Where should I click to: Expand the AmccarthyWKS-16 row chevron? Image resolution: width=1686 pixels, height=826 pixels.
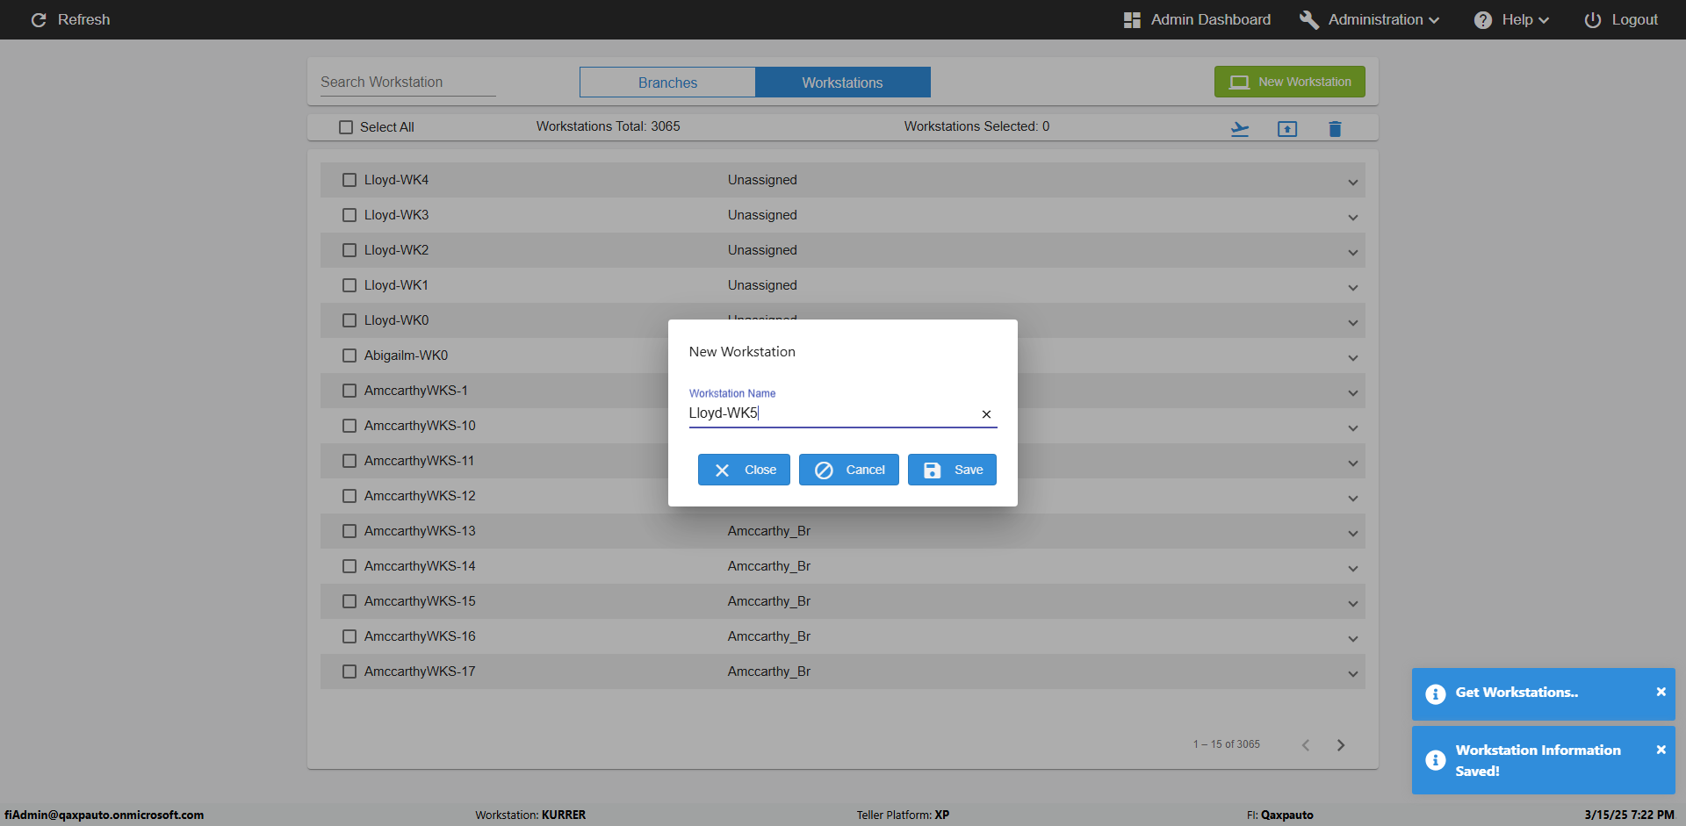1352,639
